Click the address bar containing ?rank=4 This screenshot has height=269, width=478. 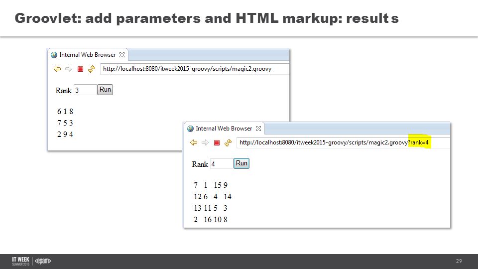coord(343,143)
